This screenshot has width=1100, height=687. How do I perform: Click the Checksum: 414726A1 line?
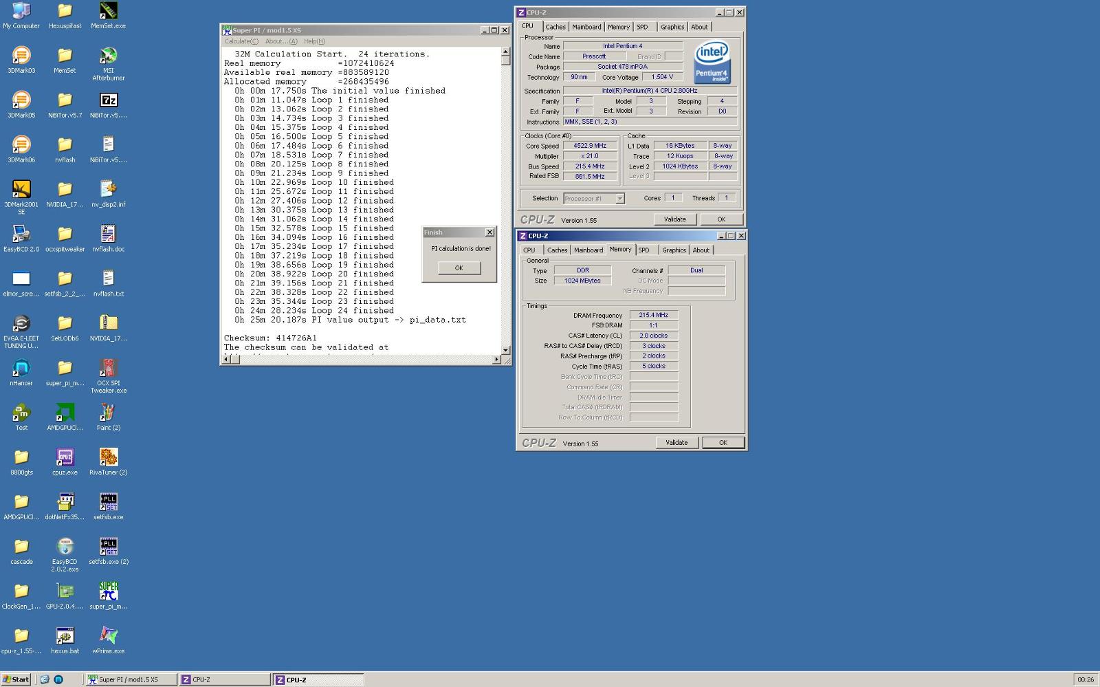tap(270, 338)
